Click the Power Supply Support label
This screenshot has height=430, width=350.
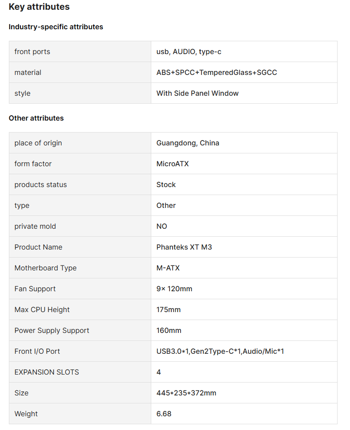coord(52,331)
